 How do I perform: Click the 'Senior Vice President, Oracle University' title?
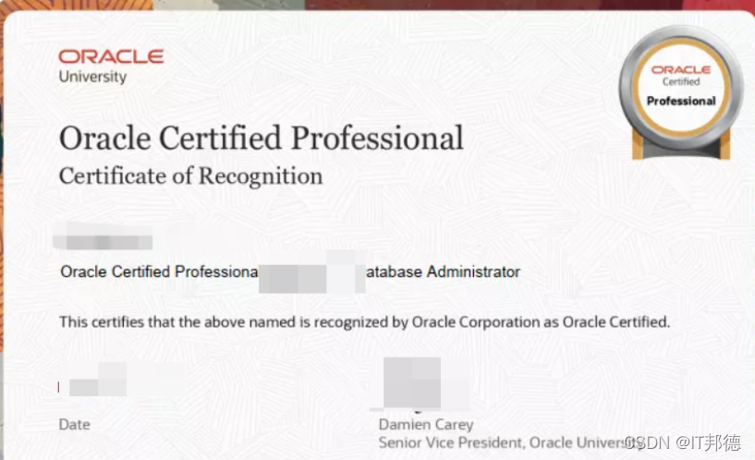point(511,442)
